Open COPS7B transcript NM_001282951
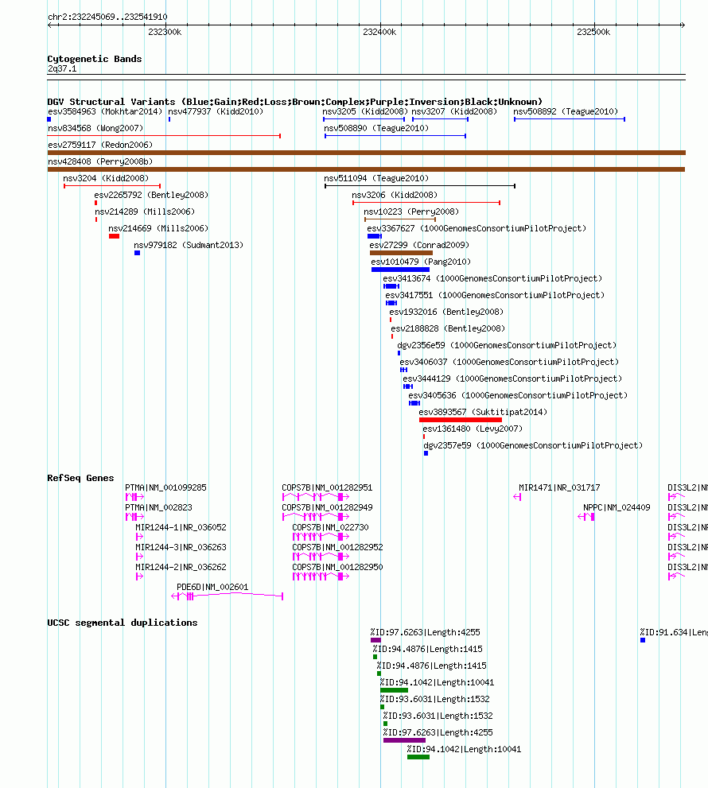The height and width of the screenshot is (788, 708). (x=327, y=487)
